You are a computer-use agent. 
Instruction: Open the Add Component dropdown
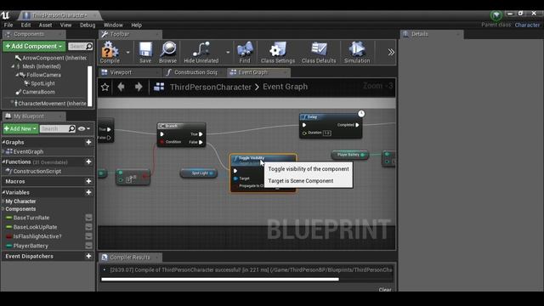click(x=34, y=46)
